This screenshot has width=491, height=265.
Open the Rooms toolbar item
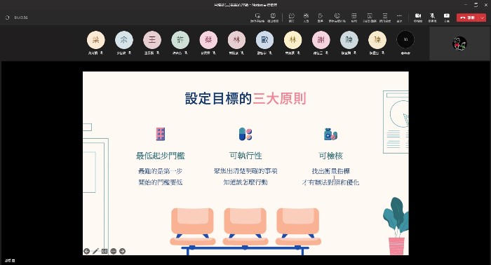click(370, 18)
